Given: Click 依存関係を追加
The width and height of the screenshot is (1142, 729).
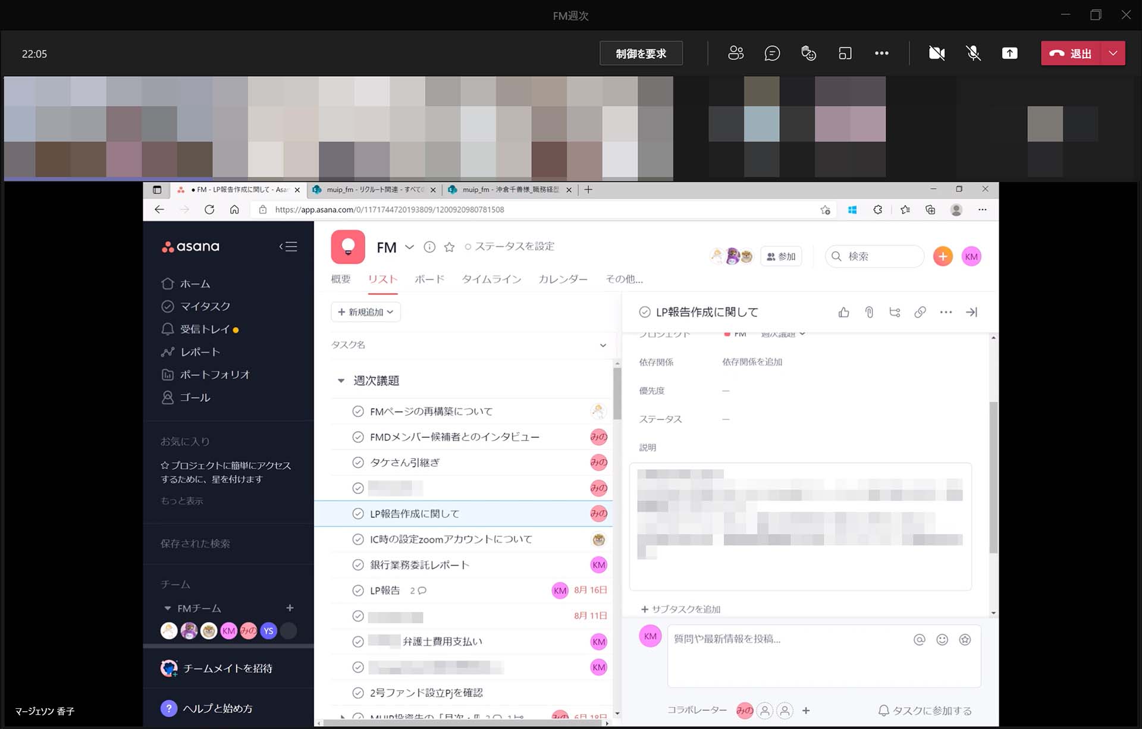Looking at the screenshot, I should (x=752, y=362).
